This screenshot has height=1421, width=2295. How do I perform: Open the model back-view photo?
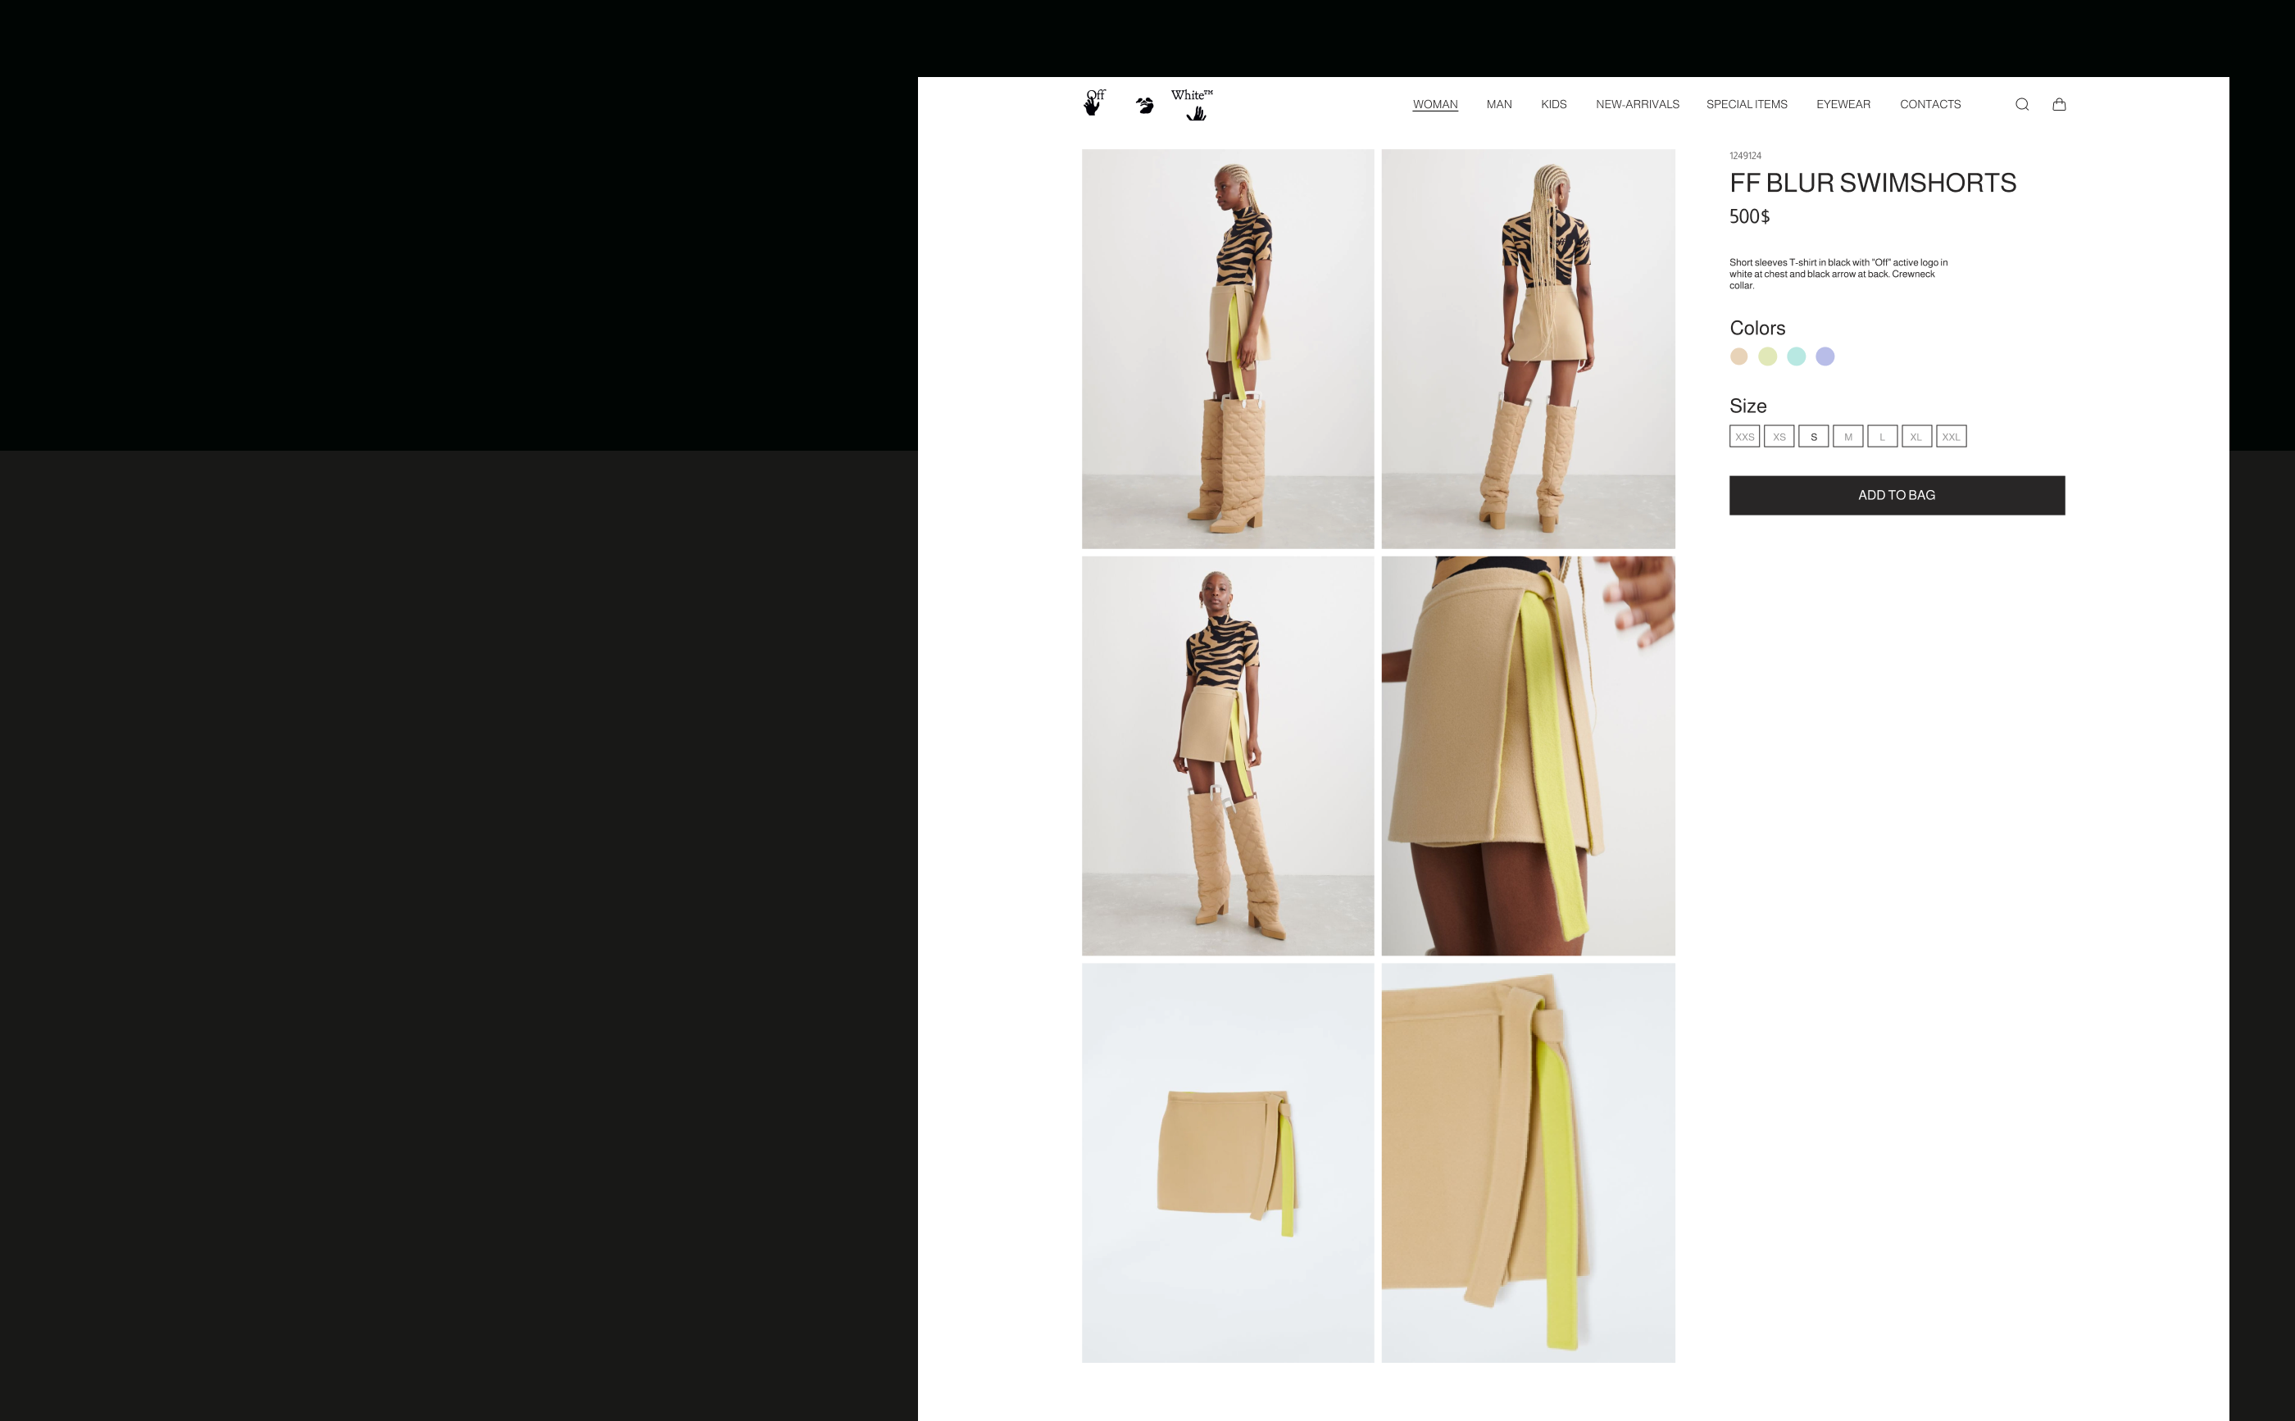(1527, 348)
